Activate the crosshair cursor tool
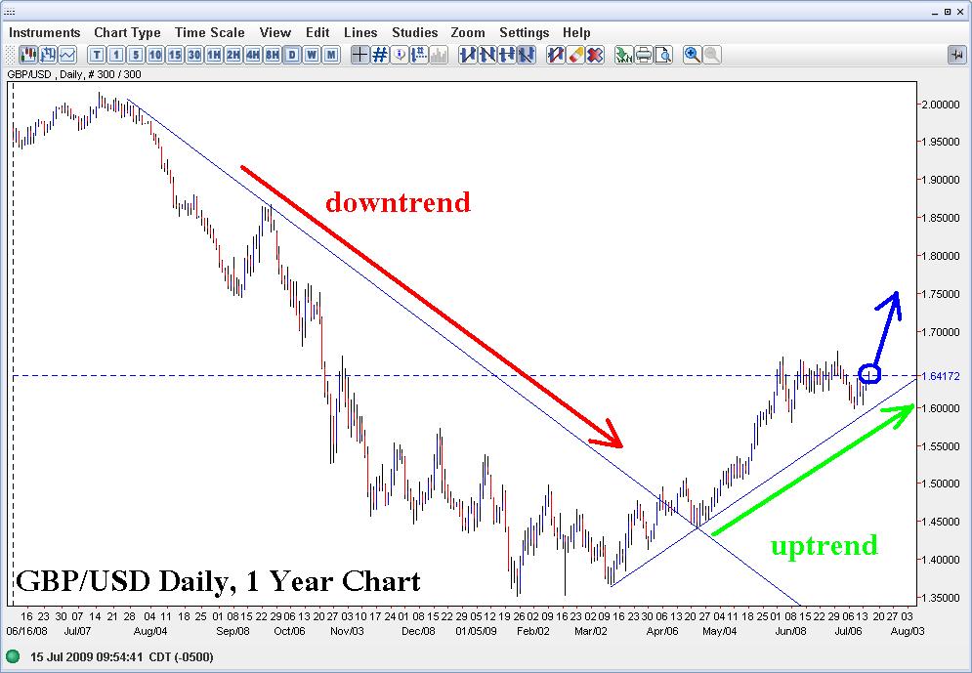972x673 pixels. pos(359,55)
